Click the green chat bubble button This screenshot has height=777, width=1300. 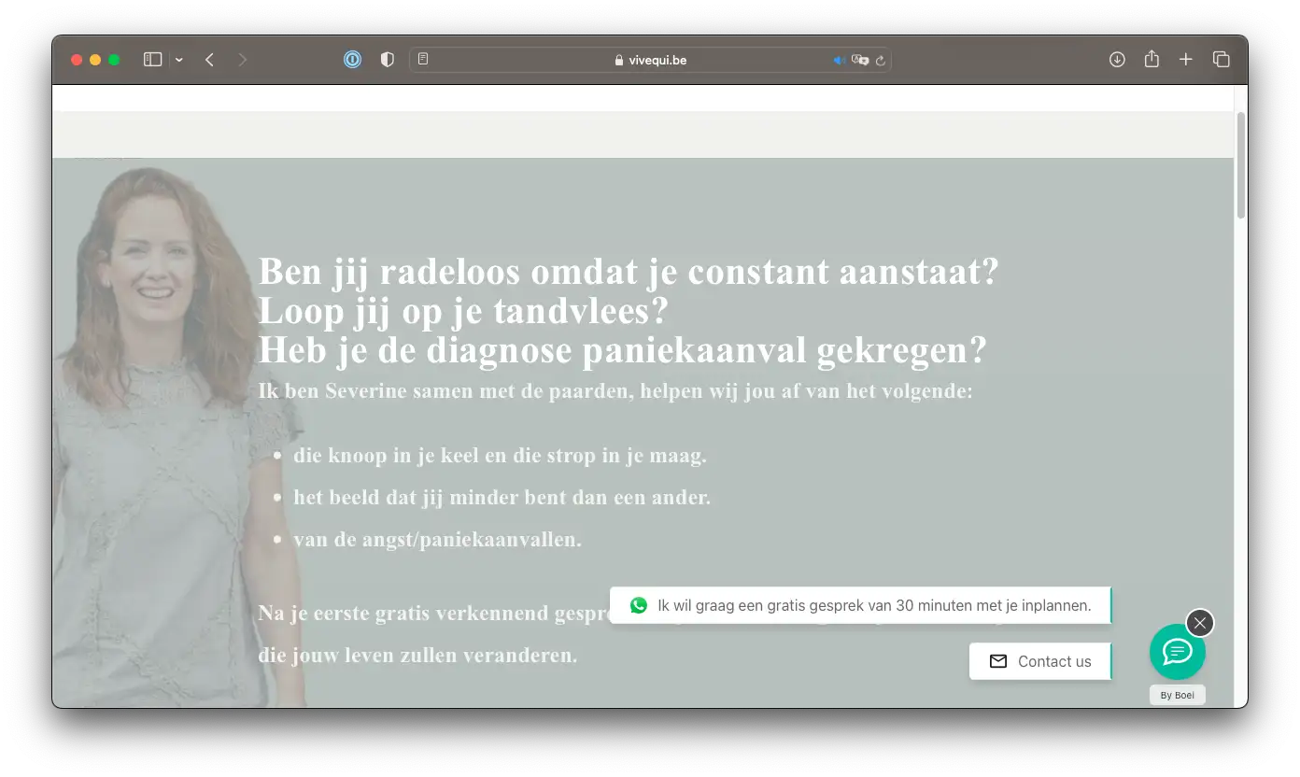(1177, 652)
